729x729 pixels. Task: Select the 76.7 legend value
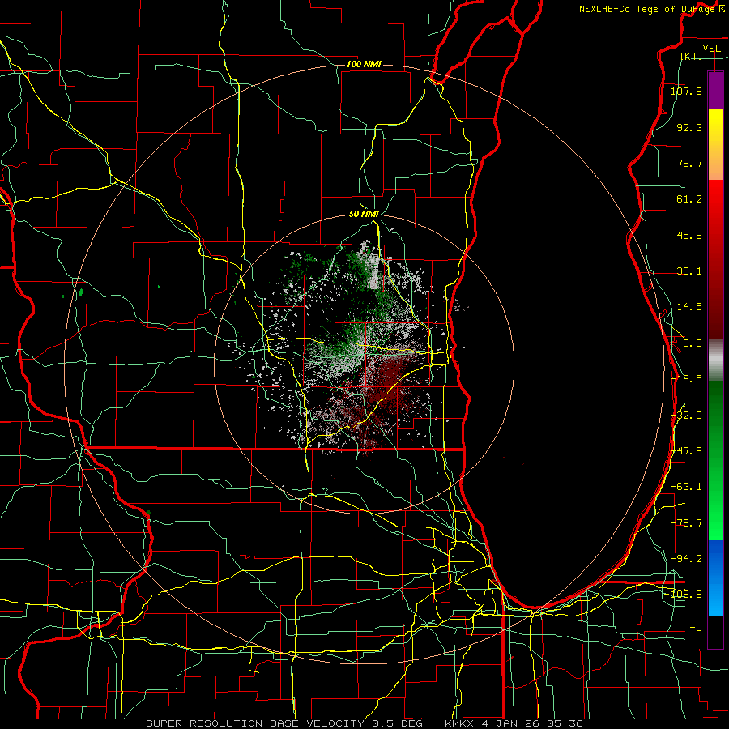(x=689, y=163)
